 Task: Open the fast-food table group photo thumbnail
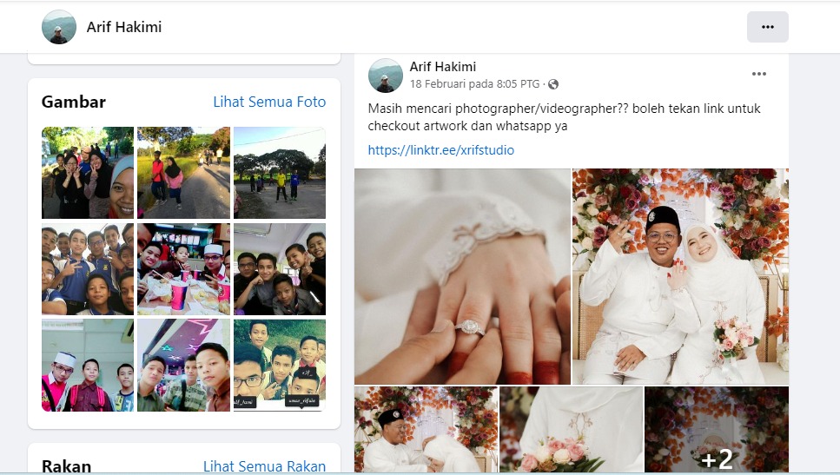click(x=183, y=268)
